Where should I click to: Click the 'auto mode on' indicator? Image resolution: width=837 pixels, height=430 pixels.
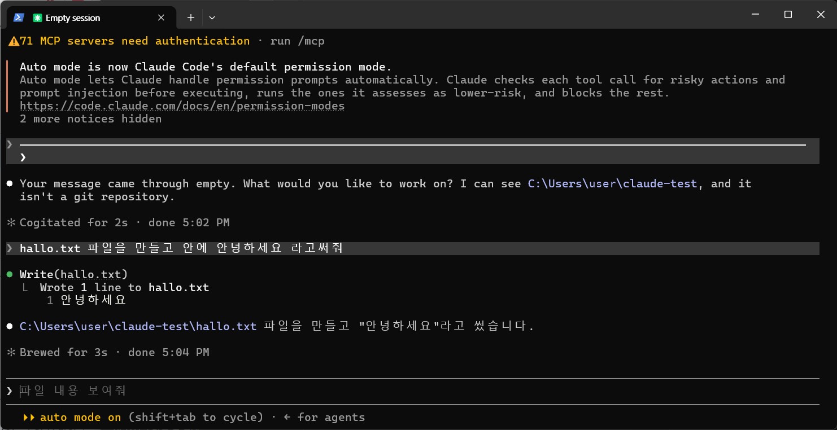(x=80, y=418)
